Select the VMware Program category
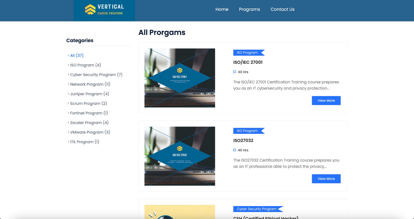Screen dimensions: 414x219 (x=90, y=132)
